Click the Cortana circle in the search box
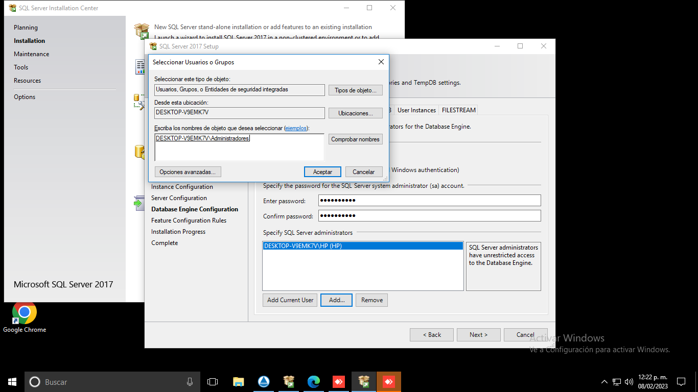698x392 pixels. (35, 382)
